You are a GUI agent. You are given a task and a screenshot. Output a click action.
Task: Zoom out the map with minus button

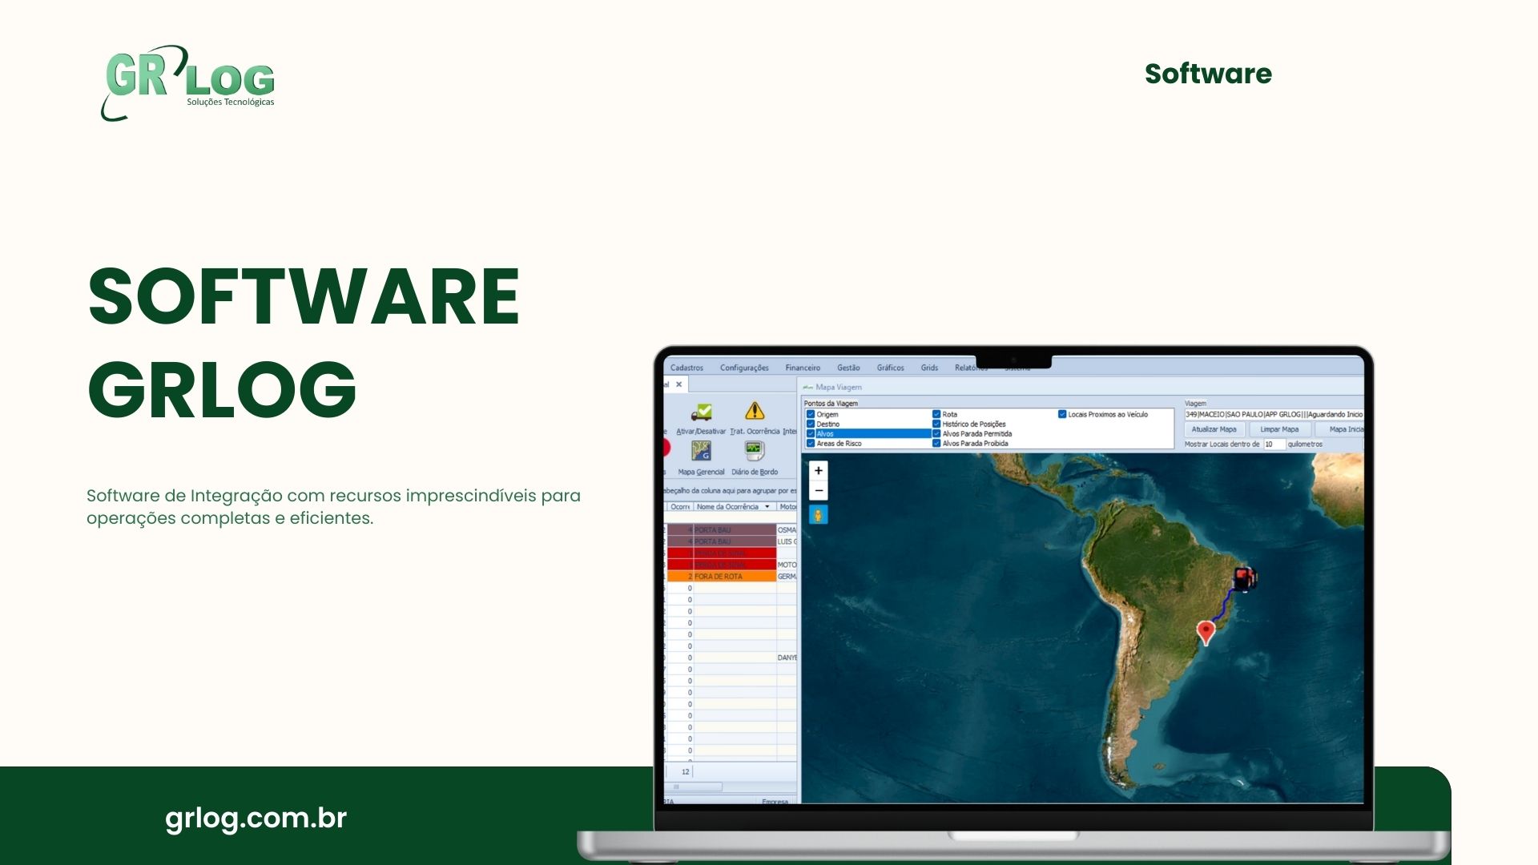(819, 490)
